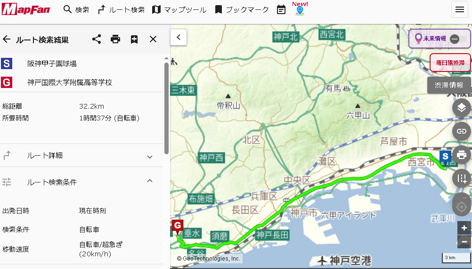The image size is (472, 269).
Task: Open the hamburger main menu
Action: coord(460,9)
